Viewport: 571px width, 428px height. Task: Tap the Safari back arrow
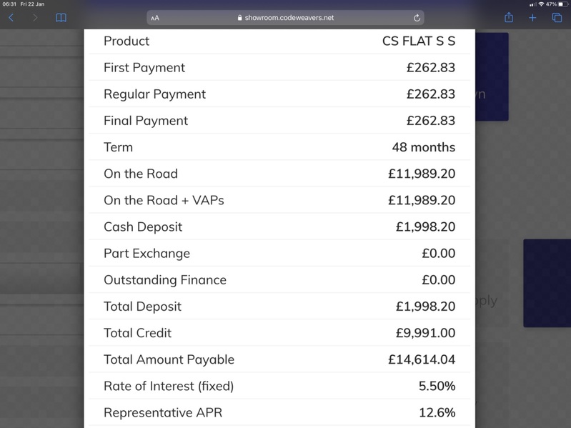coord(11,17)
